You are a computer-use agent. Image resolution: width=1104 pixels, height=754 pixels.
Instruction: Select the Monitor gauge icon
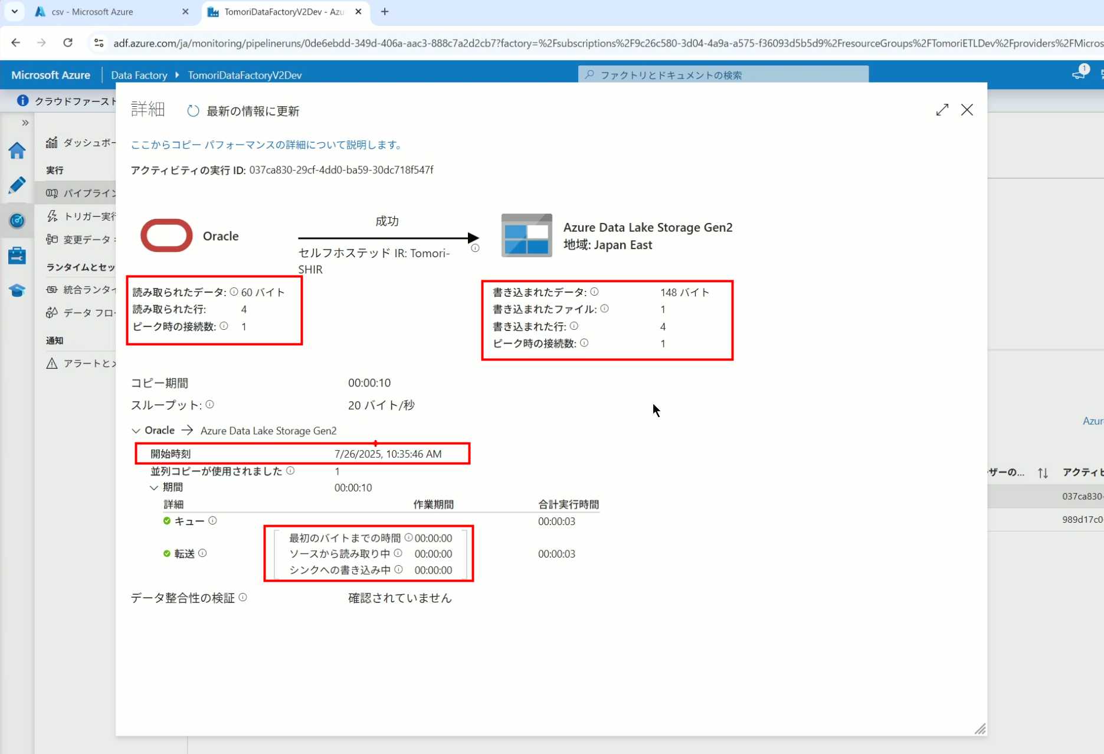pos(17,221)
